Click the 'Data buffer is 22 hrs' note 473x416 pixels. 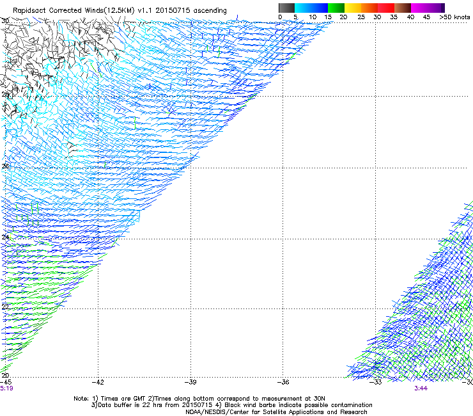pos(231,405)
